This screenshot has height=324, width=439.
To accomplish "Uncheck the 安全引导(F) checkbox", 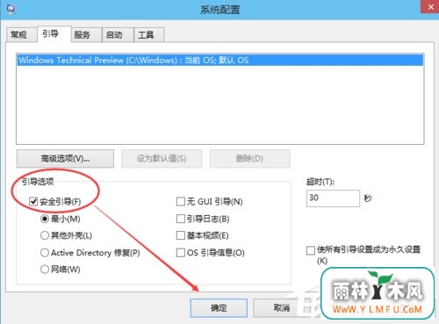I will tap(33, 201).
